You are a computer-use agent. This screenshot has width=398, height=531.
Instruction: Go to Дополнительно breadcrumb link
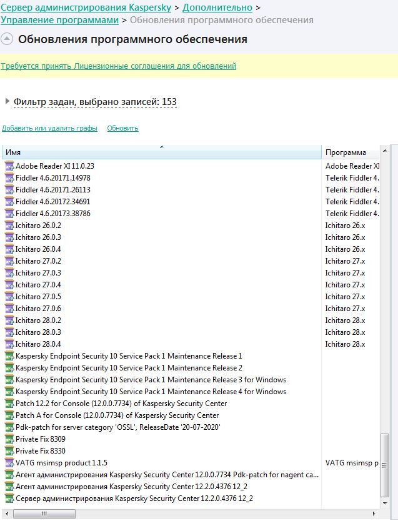(x=217, y=7)
